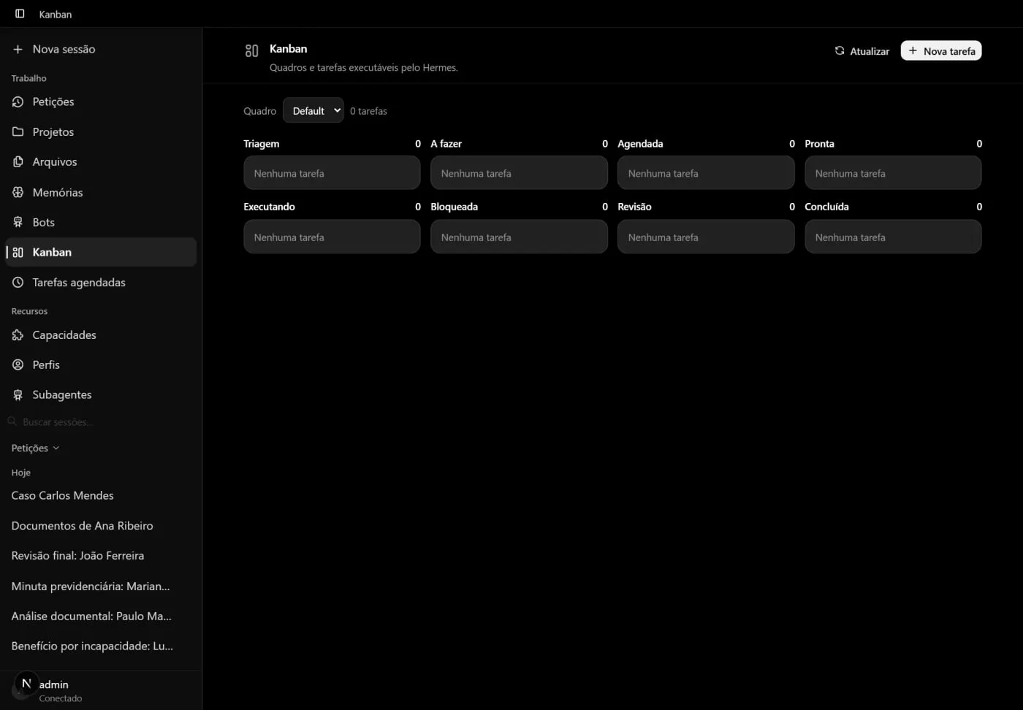Click the Subagentes robot icon
The width and height of the screenshot is (1023, 710).
point(18,394)
